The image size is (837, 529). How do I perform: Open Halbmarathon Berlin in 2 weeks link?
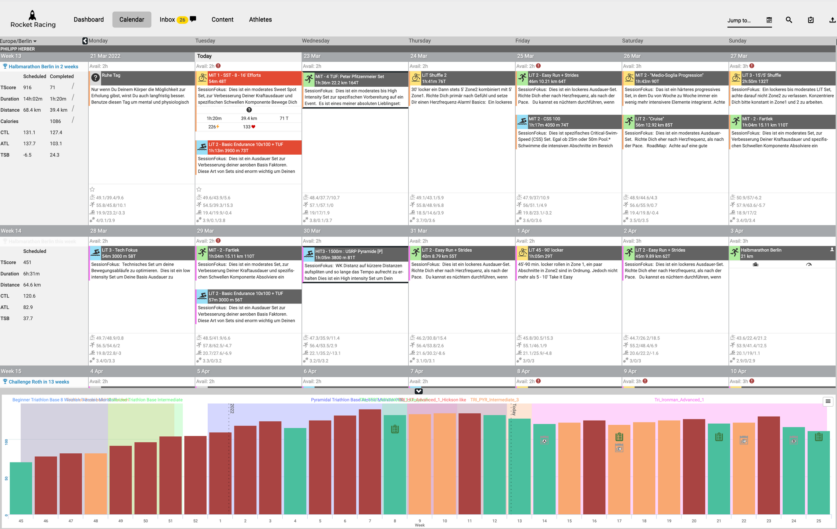(x=43, y=66)
